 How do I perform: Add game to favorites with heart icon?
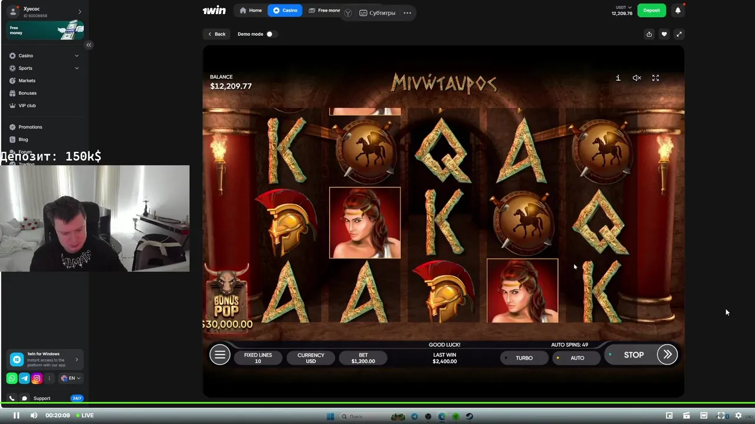pyautogui.click(x=664, y=34)
